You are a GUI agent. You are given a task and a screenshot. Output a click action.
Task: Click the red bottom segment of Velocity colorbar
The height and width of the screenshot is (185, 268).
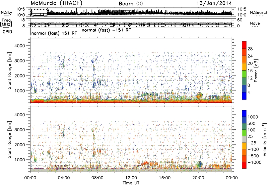pyautogui.click(x=244, y=165)
